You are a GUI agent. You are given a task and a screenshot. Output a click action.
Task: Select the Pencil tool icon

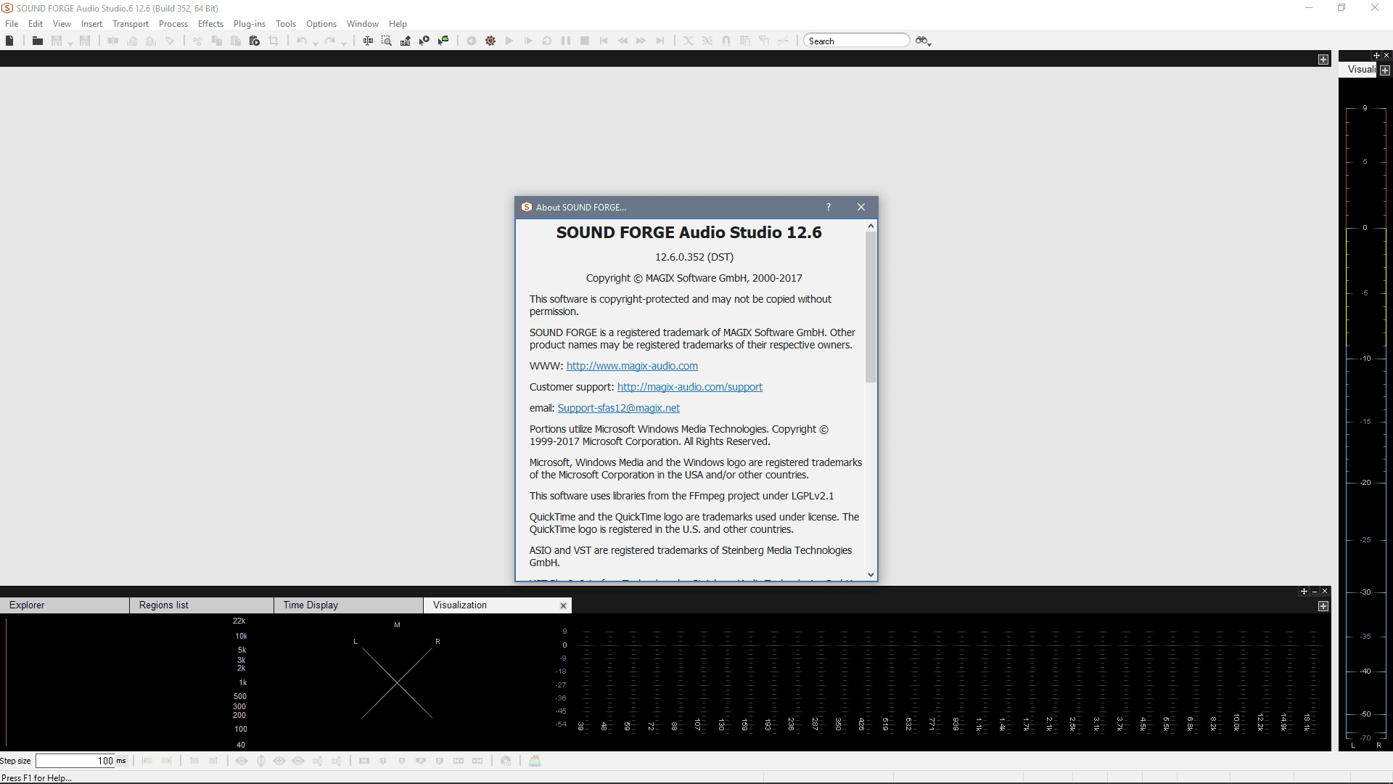pos(406,41)
